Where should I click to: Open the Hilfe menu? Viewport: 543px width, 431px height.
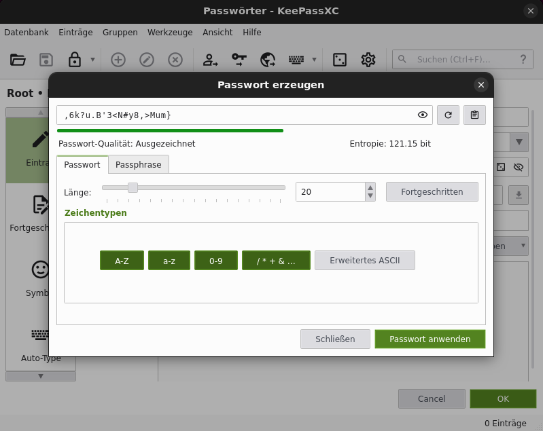251,33
